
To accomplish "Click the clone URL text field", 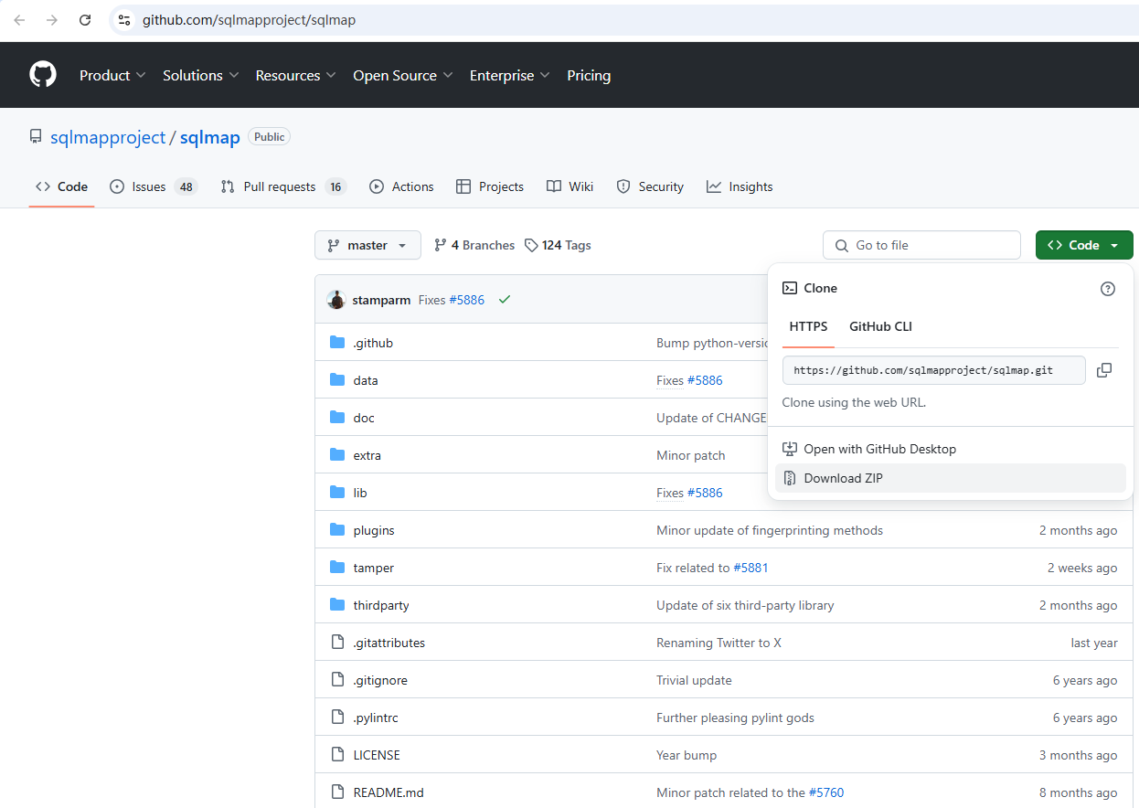I will (934, 370).
